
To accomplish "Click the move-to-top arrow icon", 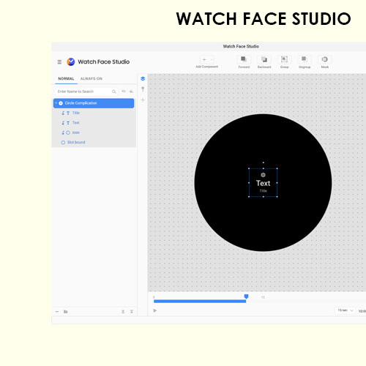I will (x=123, y=312).
